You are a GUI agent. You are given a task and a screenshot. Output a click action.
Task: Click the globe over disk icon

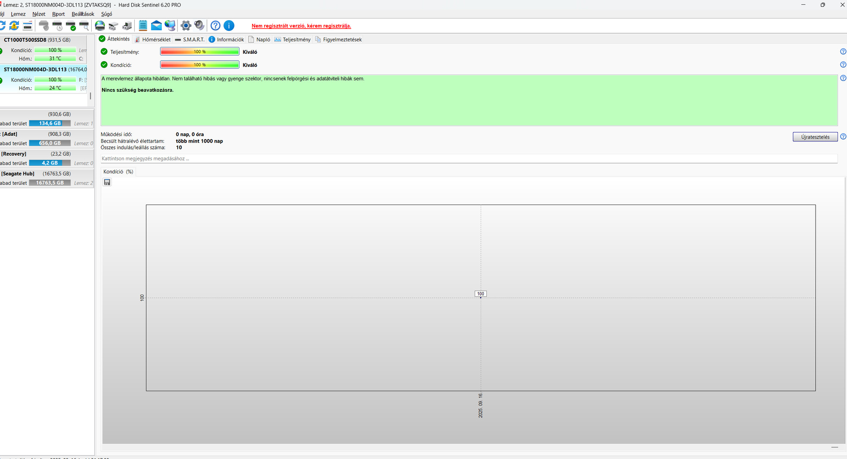coord(100,26)
